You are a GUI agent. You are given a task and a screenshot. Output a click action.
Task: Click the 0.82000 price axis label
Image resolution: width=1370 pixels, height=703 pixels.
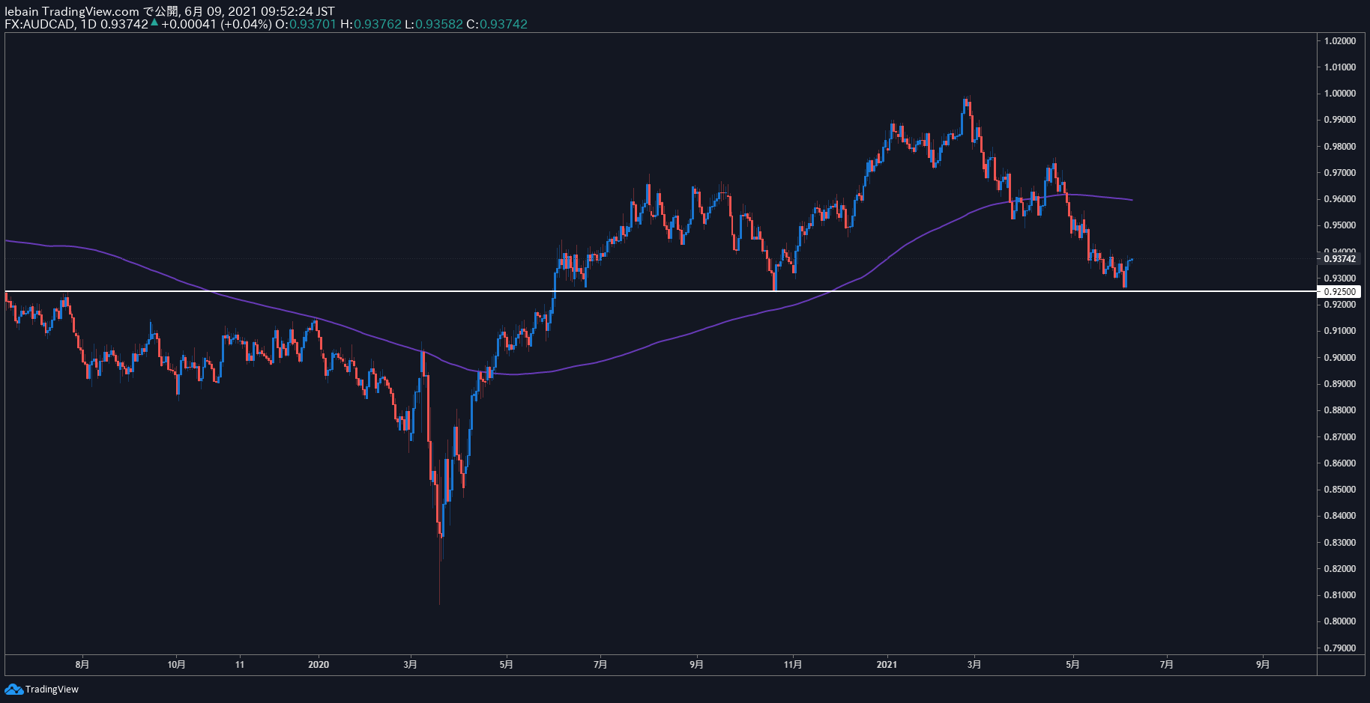pos(1339,569)
